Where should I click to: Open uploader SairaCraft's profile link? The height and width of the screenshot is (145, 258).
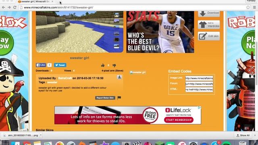pyautogui.click(x=65, y=78)
